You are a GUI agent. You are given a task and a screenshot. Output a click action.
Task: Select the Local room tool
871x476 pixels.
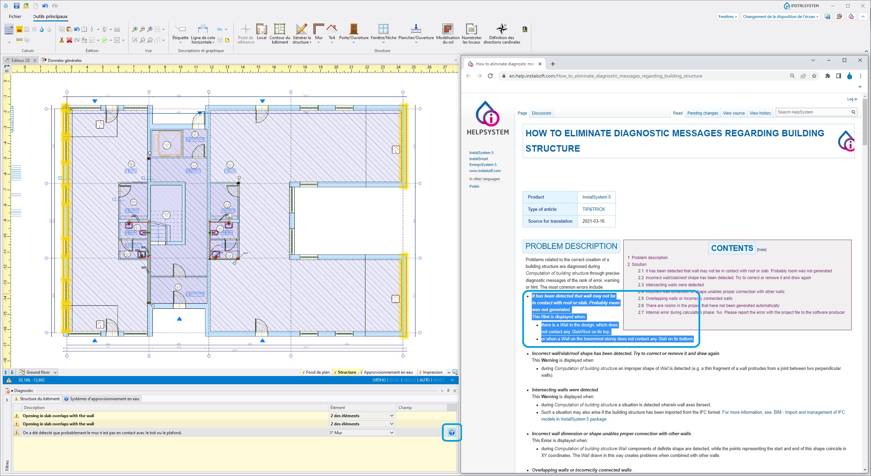coord(262,32)
